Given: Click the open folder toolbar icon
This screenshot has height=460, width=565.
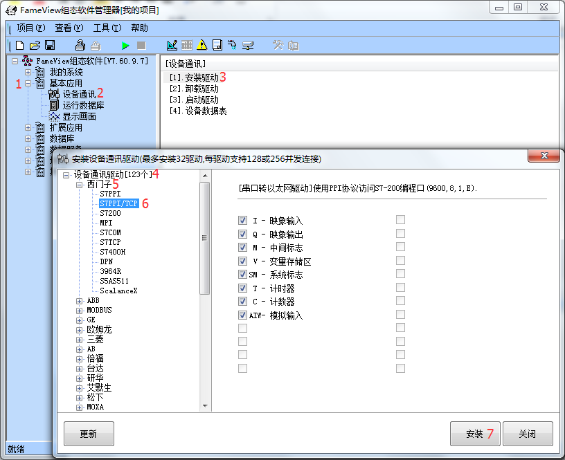Looking at the screenshot, I should pos(35,46).
